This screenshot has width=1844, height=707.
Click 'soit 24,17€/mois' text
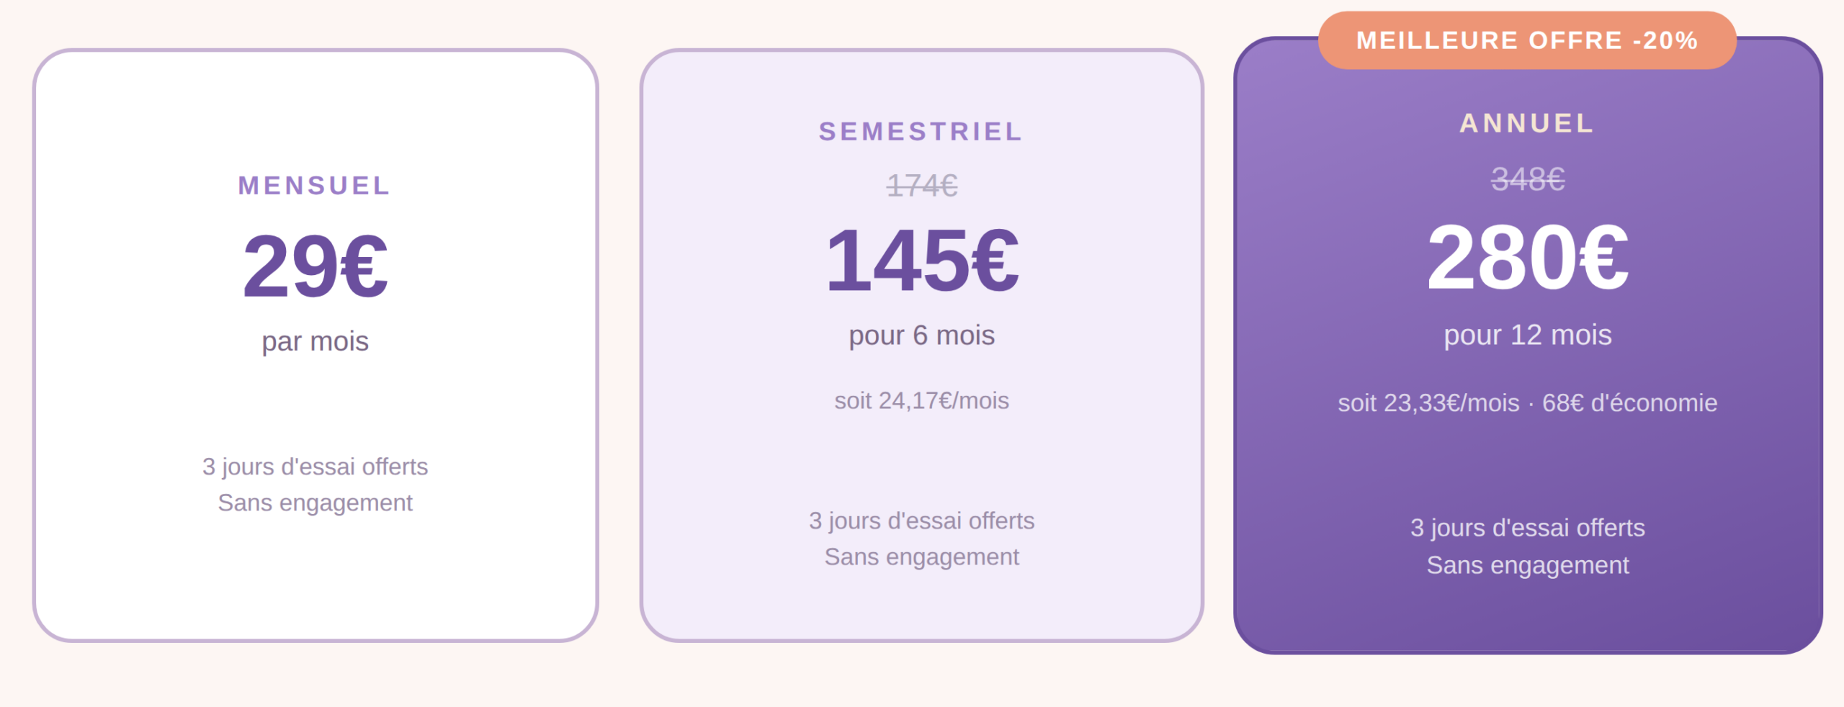921,400
